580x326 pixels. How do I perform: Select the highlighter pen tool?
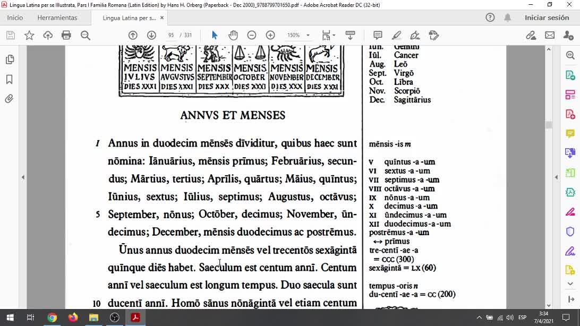397,35
